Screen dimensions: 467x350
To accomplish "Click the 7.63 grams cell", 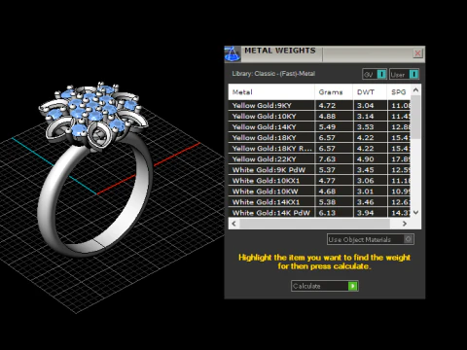I will (x=334, y=158).
